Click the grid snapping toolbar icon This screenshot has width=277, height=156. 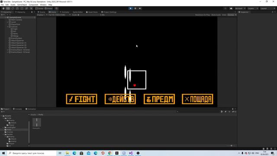click(x=57, y=9)
